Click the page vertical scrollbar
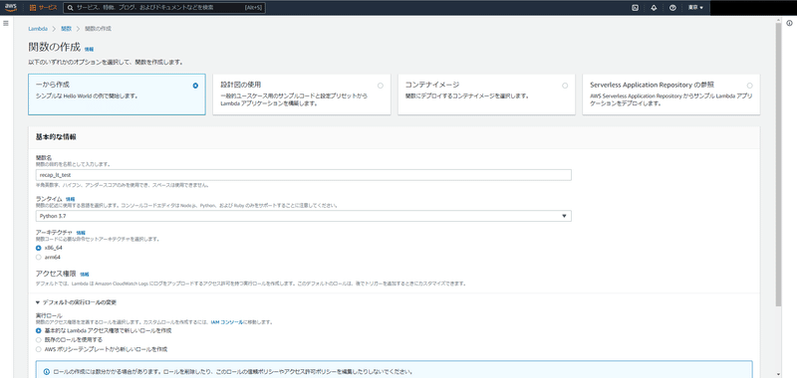Viewport: 797px width, 378px height. (x=779, y=165)
